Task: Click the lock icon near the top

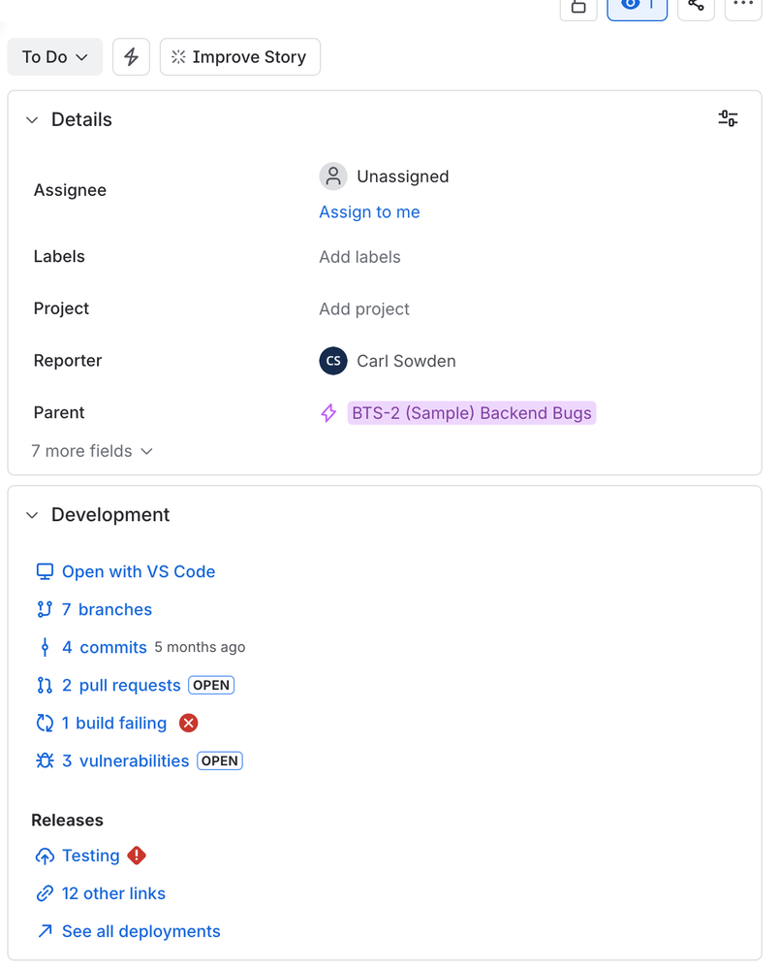Action: [578, 8]
